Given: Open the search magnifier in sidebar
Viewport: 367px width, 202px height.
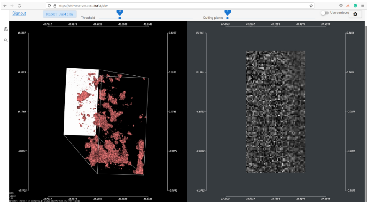Looking at the screenshot, I should tap(5, 40).
